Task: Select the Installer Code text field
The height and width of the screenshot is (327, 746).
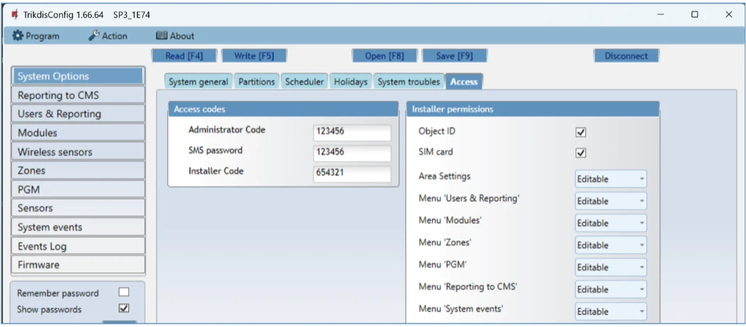Action: (x=352, y=173)
